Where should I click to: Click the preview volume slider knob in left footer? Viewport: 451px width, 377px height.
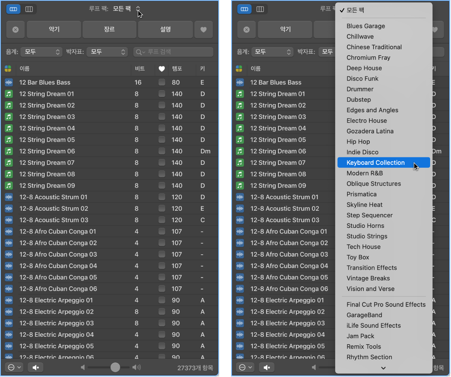(115, 367)
